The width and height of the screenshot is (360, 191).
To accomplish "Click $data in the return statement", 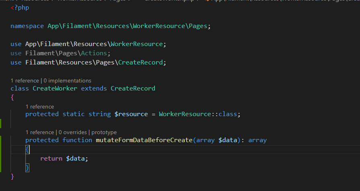I will click(x=76, y=159).
